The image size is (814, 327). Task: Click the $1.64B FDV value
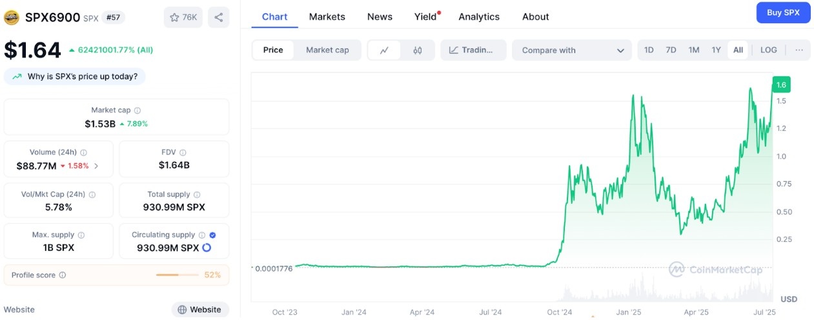[x=174, y=165]
